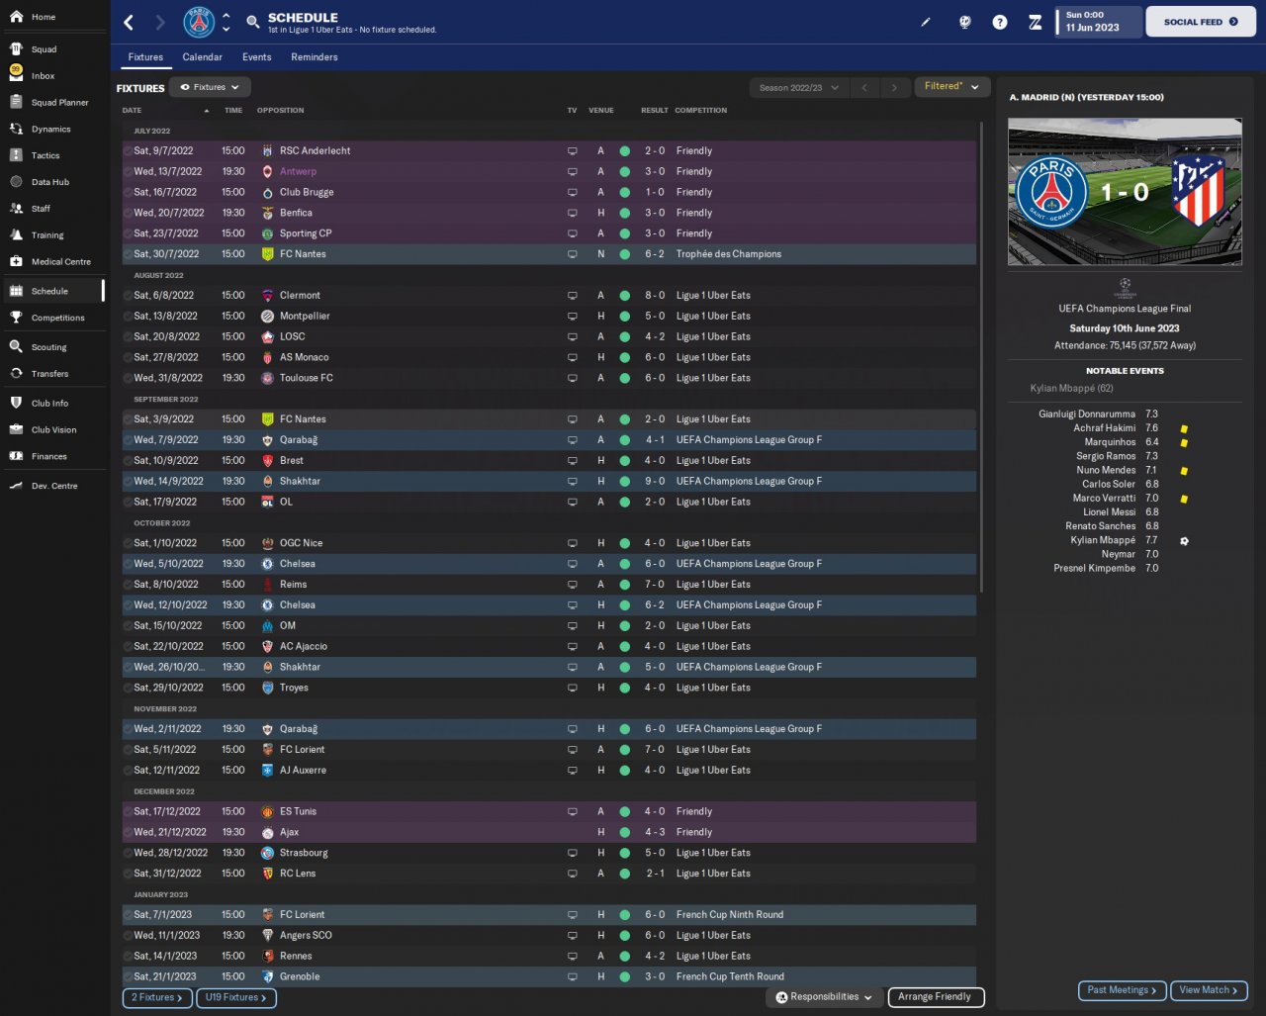Screen dimensions: 1266x1016
Task: Toggle the reminder circle for Sat, 9/7/2022
Action: click(x=128, y=151)
